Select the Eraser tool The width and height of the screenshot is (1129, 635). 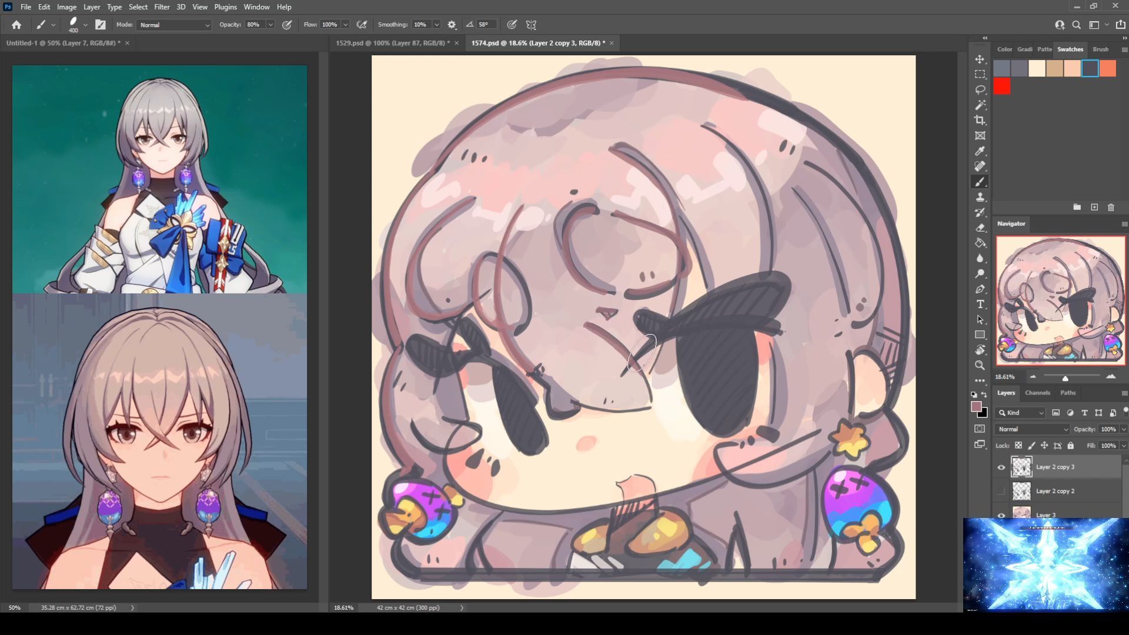click(x=980, y=228)
